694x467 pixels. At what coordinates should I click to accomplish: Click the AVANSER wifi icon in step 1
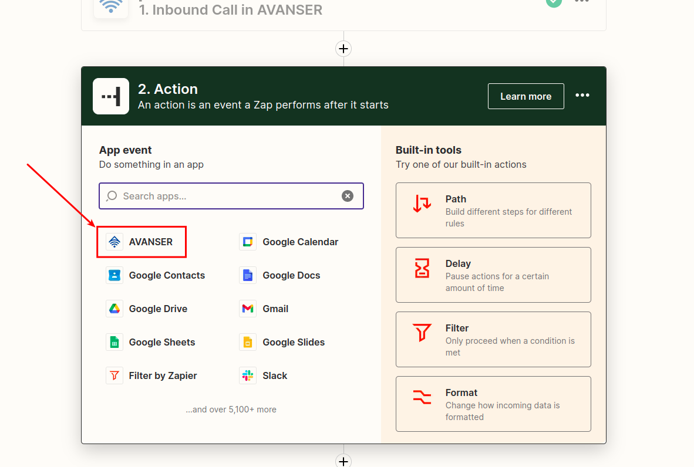111,7
